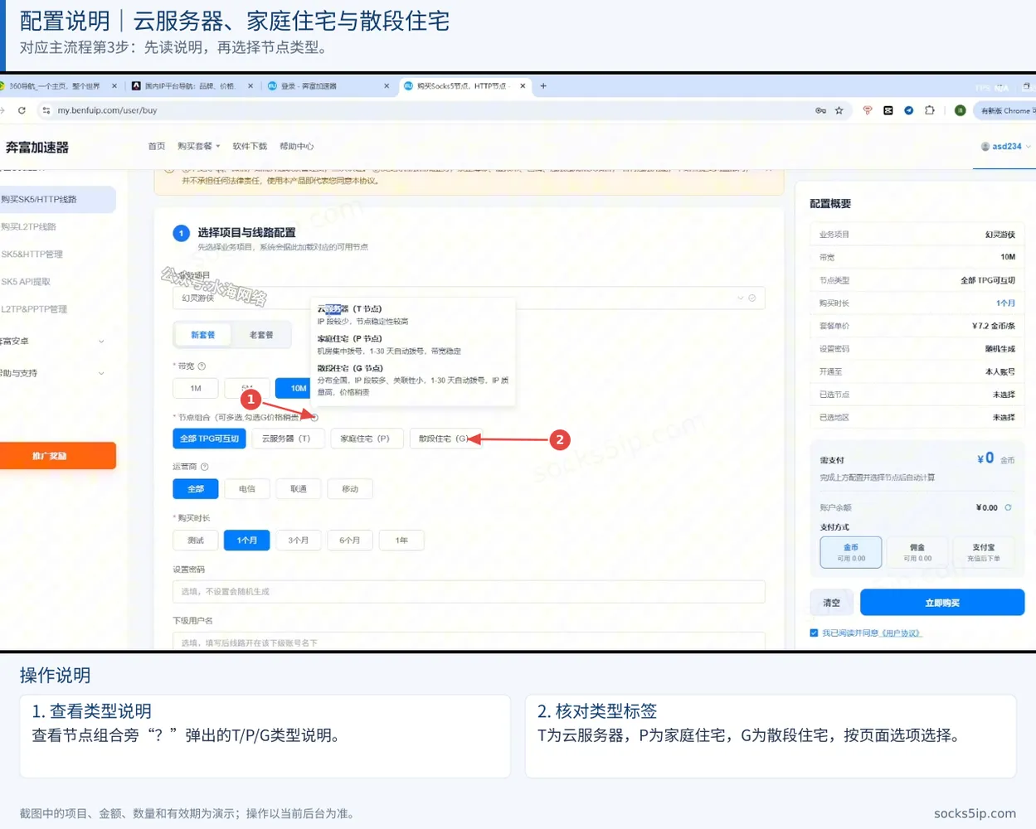Click the help icon next to 带宽

coord(202,366)
